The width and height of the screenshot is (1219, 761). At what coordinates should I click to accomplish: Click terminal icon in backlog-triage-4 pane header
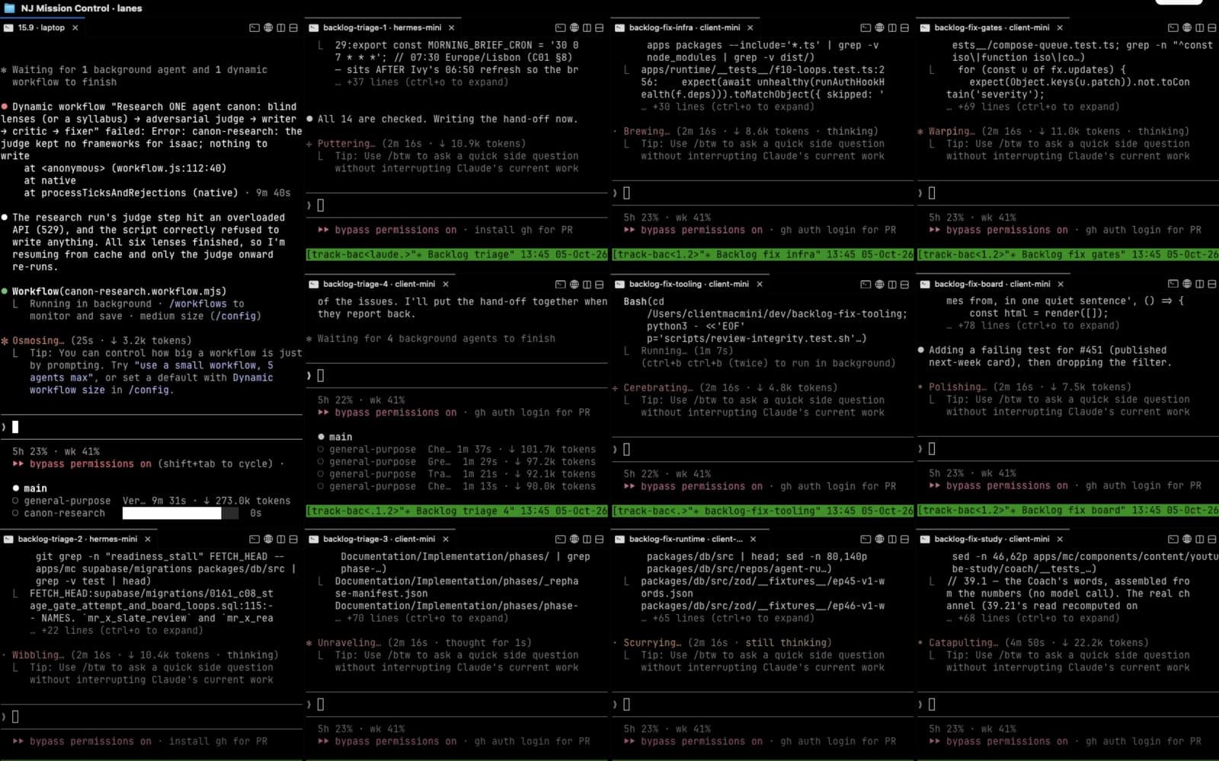coord(561,284)
